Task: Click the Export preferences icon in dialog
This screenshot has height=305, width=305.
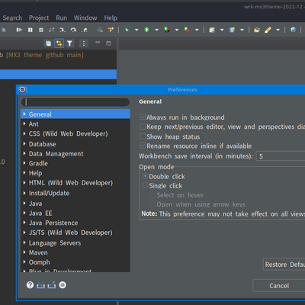Action: (x=52, y=285)
